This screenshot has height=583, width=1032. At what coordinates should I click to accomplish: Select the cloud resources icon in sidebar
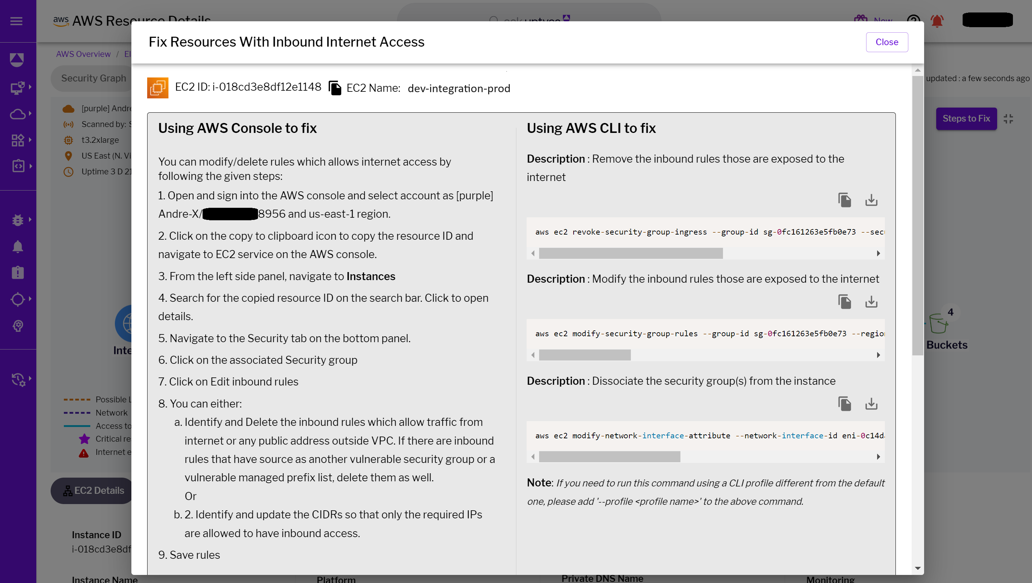tap(18, 114)
